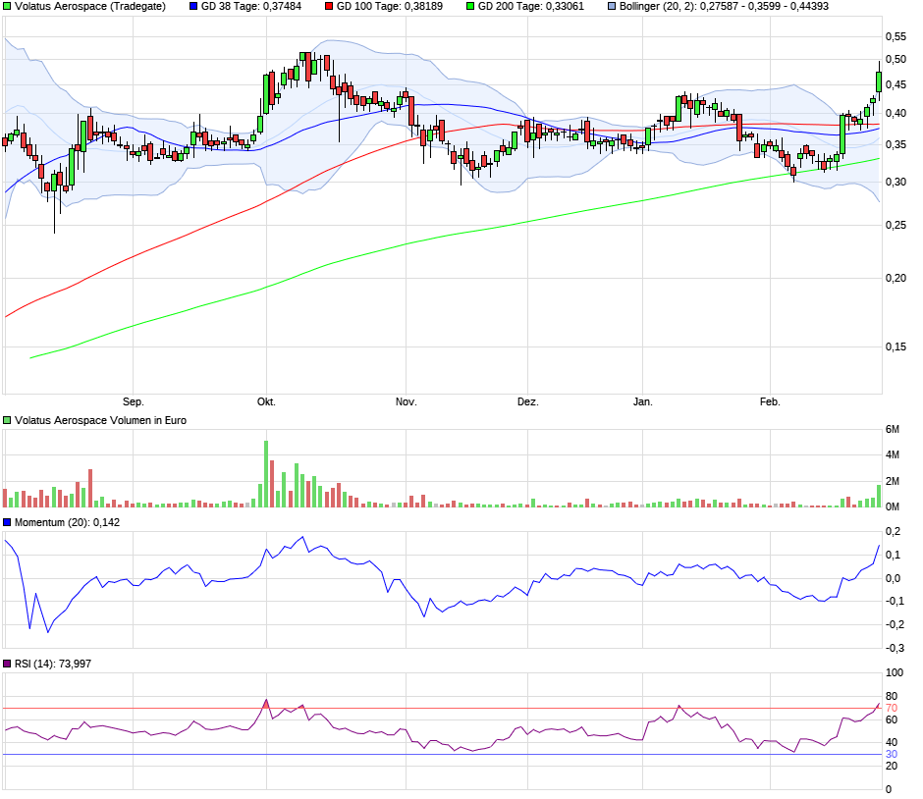Viewport: 923px width, 799px height.
Task: Click the 'Sep.' month label on the time axis
Action: coord(133,402)
